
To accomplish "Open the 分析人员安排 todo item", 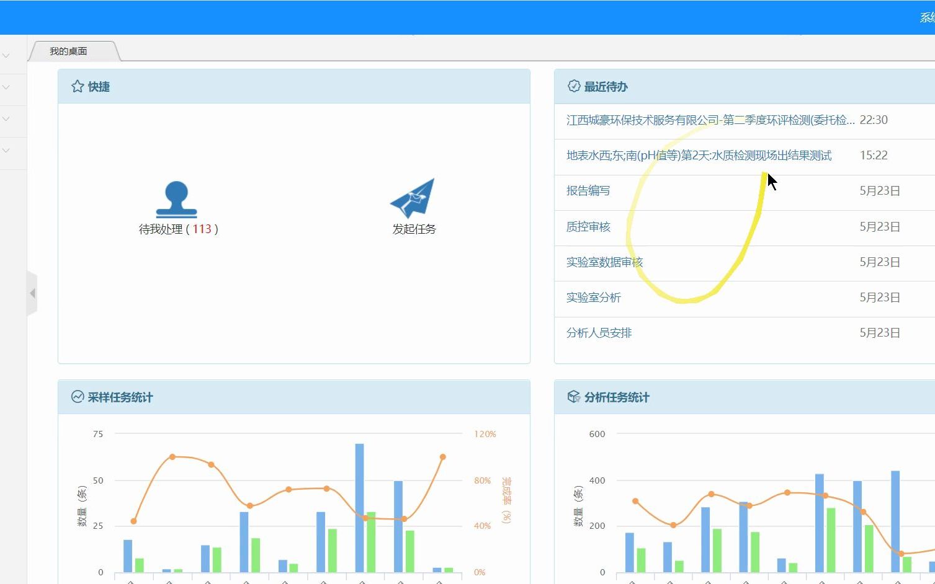I will 599,333.
